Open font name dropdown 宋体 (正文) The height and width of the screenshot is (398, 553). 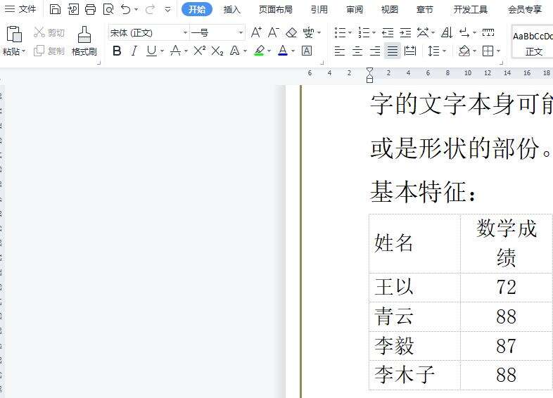click(185, 33)
